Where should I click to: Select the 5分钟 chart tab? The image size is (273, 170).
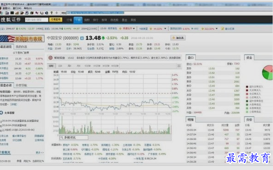click(87, 66)
